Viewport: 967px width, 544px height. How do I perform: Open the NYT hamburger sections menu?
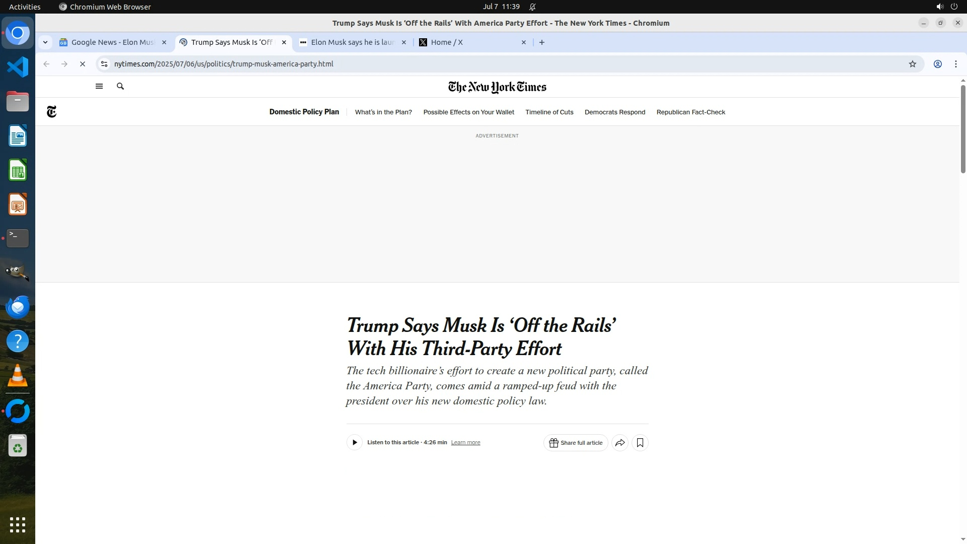point(99,86)
